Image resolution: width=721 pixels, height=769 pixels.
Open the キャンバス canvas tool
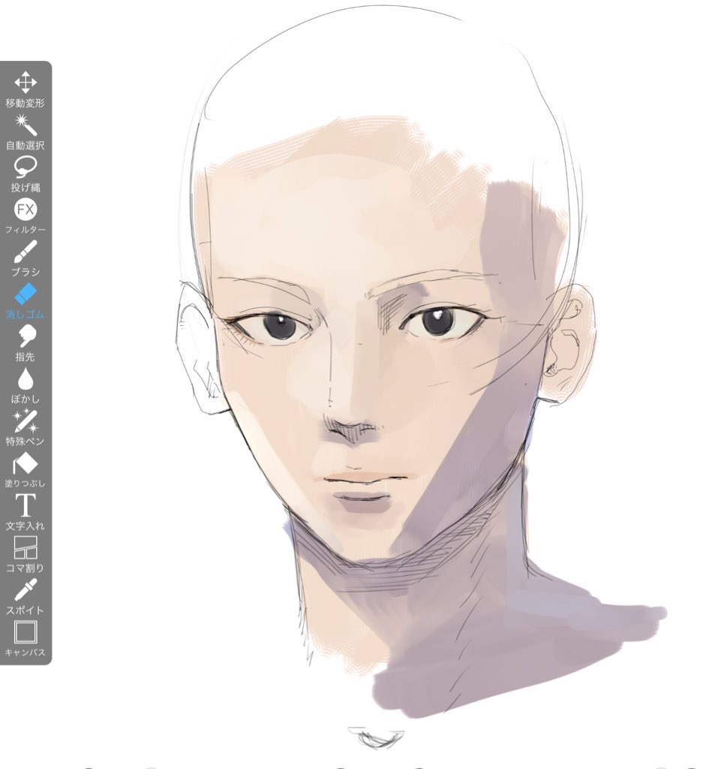26,638
